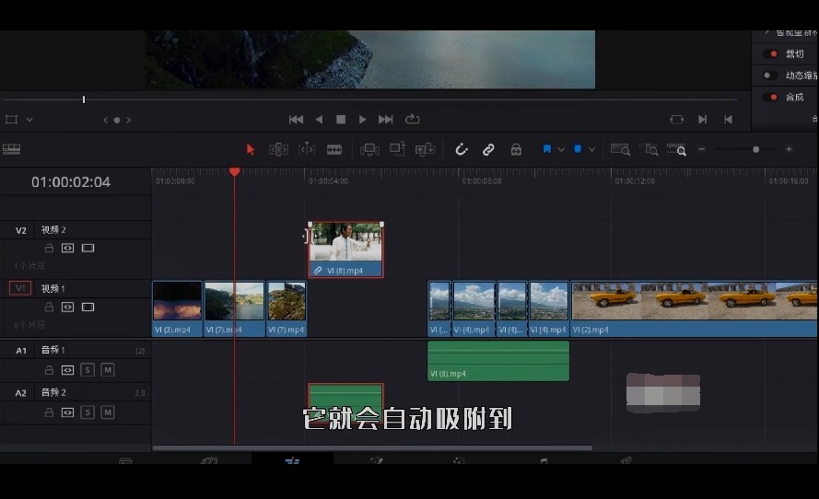Click the insert clip toolbar icon
Screen dimensions: 819x499
[x=369, y=150]
